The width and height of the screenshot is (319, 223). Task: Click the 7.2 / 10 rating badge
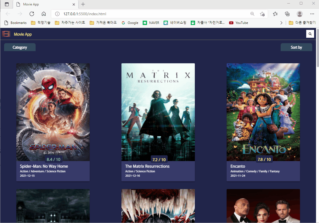tap(159, 159)
